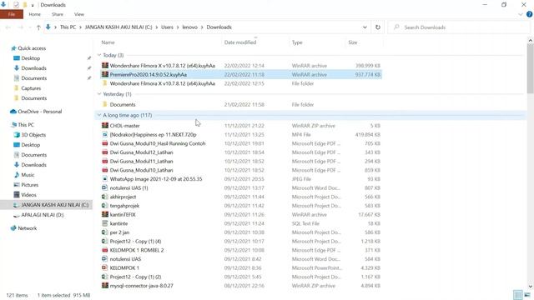The image size is (534, 300).
Task: Open the View ribbon tab
Action: 79,14
